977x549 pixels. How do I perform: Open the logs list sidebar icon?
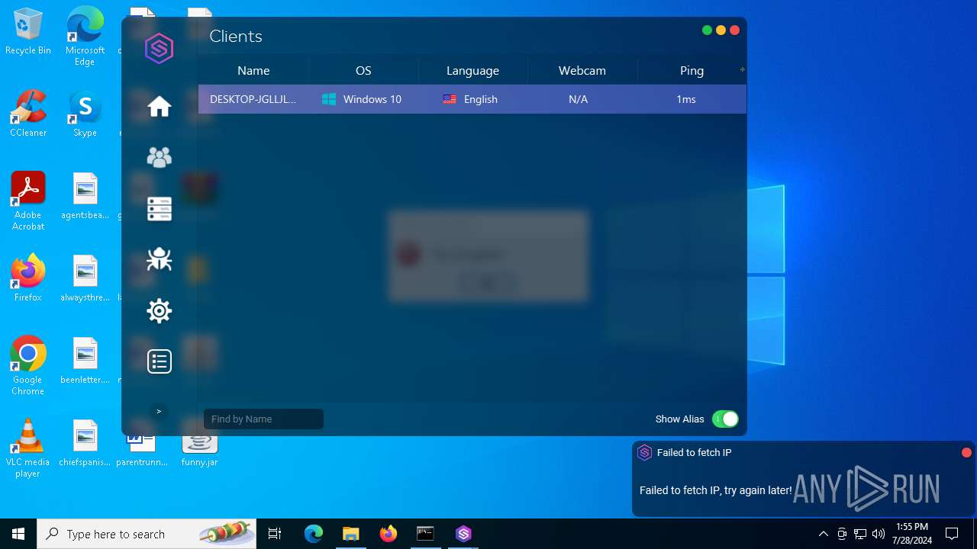click(x=160, y=361)
